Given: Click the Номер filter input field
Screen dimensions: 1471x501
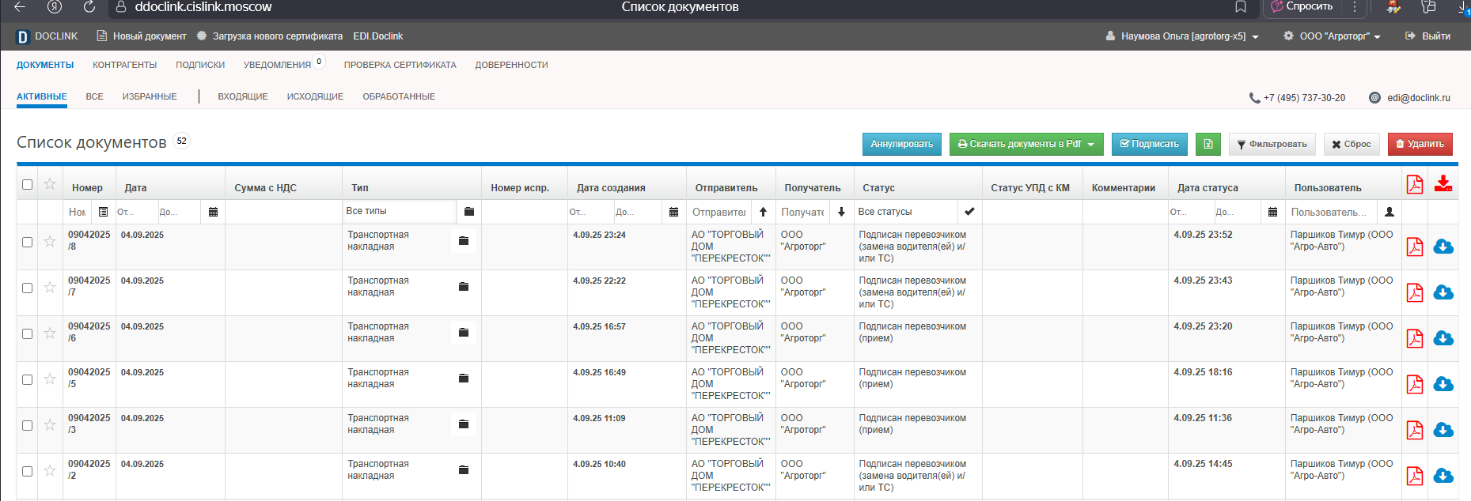Looking at the screenshot, I should 78,212.
